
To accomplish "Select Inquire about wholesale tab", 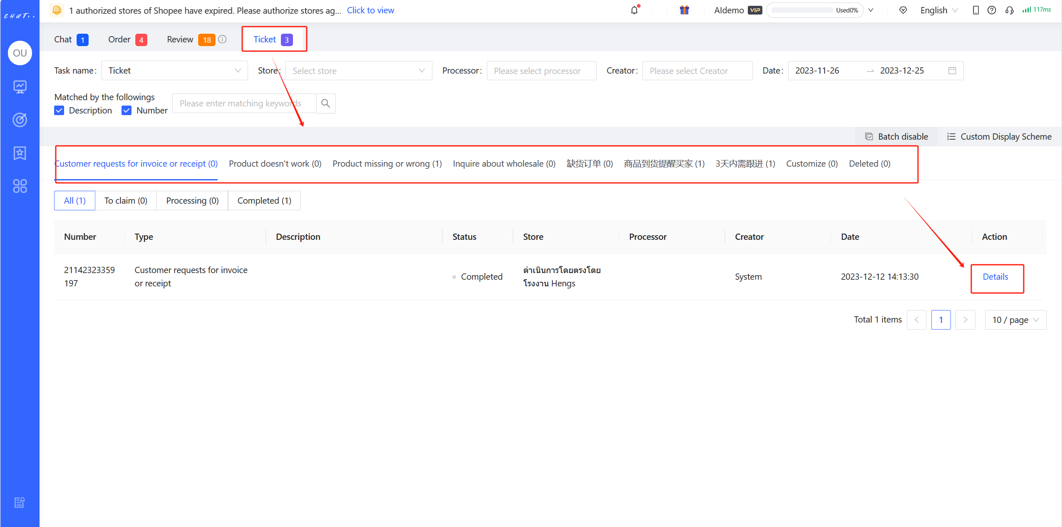I will click(504, 164).
